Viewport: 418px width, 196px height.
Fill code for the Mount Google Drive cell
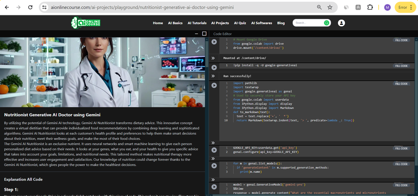(x=401, y=40)
